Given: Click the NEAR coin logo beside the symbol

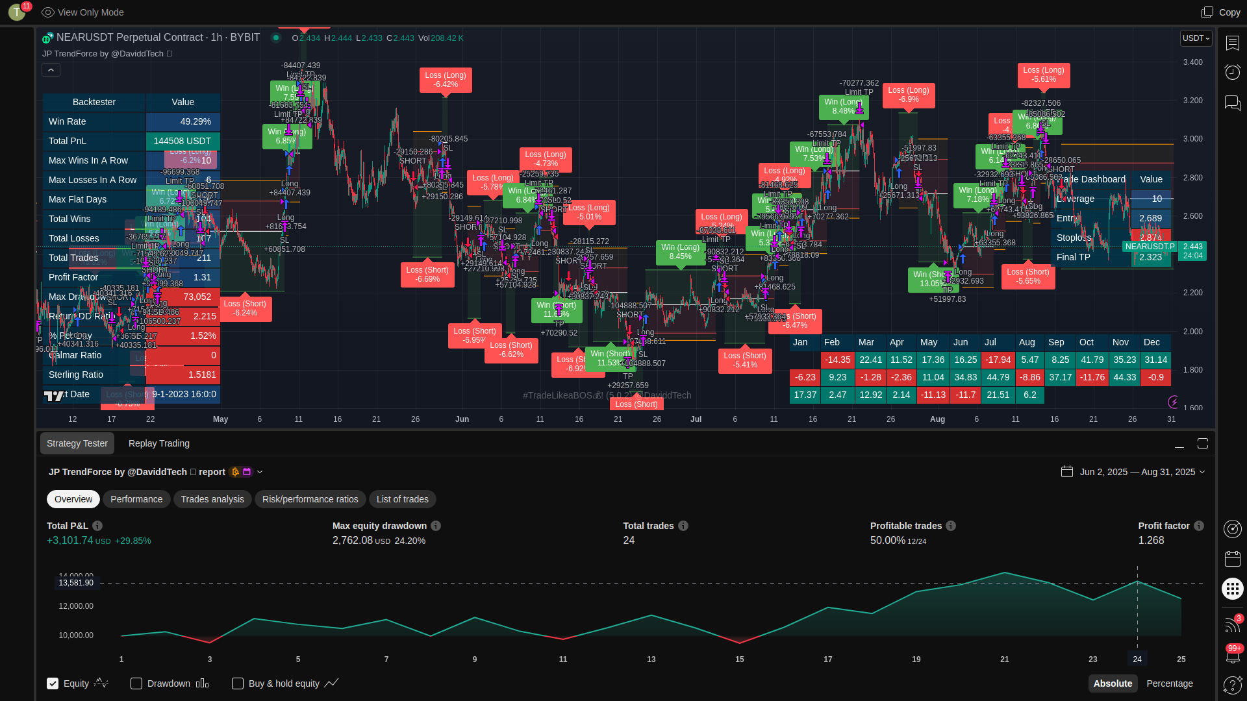Looking at the screenshot, I should 47,38.
